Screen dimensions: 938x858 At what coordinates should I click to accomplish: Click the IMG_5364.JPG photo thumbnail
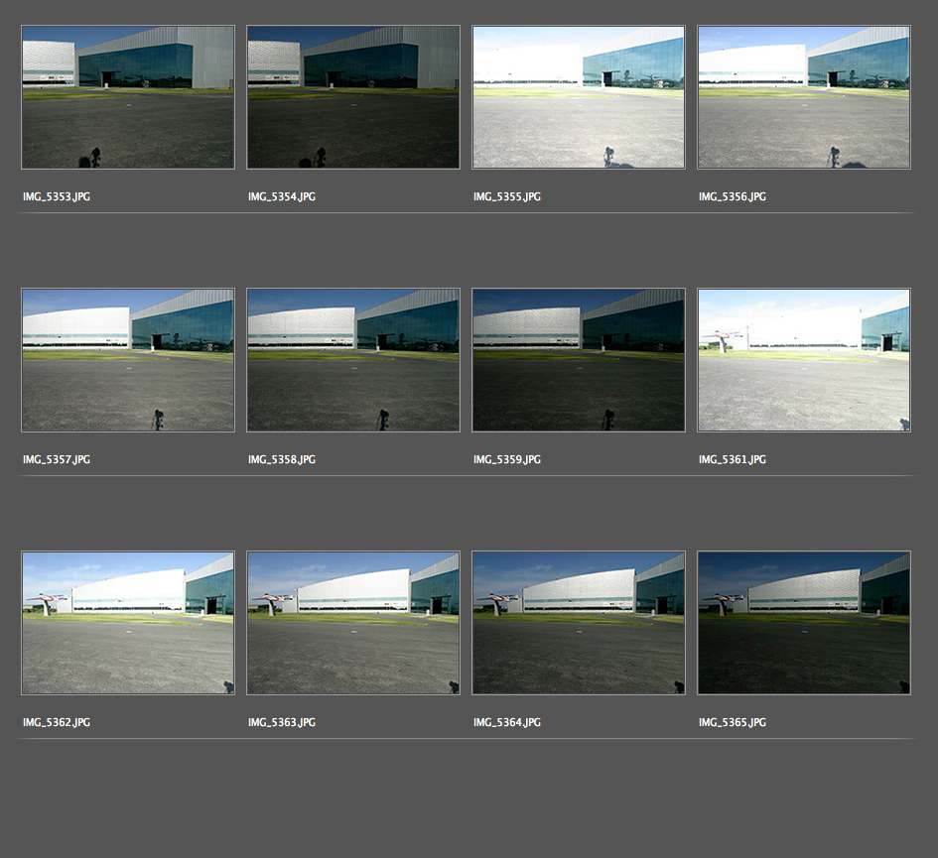pos(579,623)
